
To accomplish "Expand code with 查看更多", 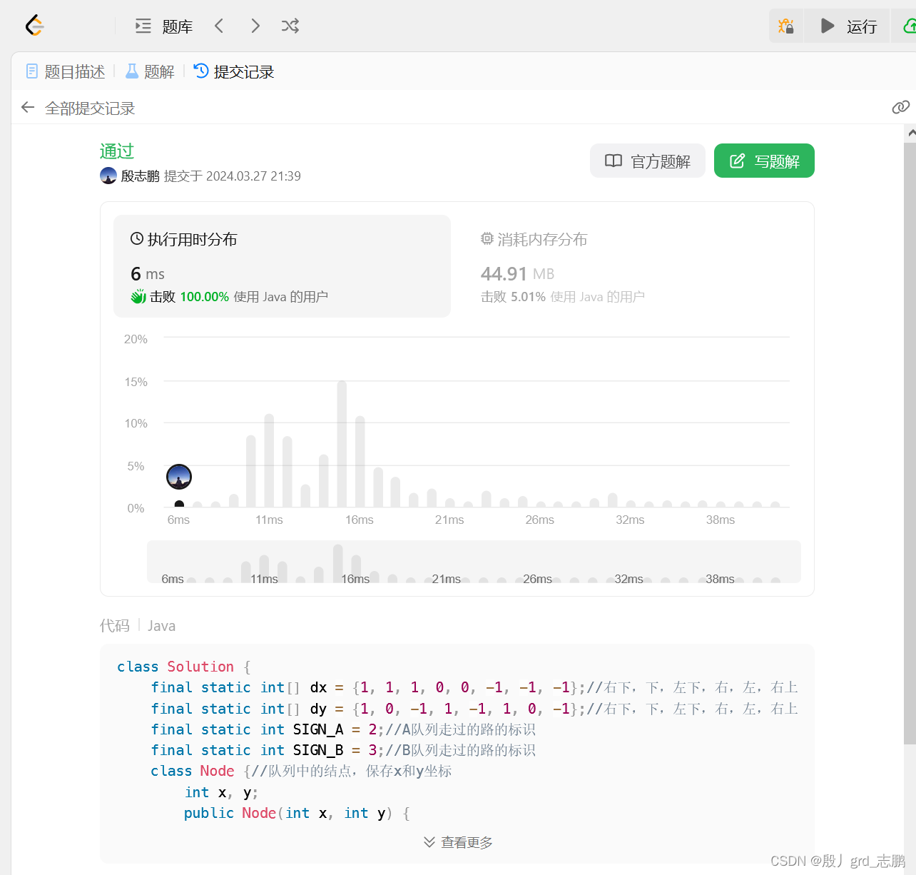I will (458, 842).
